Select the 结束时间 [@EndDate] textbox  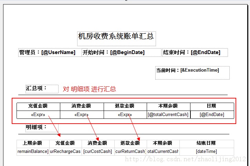click(195, 52)
